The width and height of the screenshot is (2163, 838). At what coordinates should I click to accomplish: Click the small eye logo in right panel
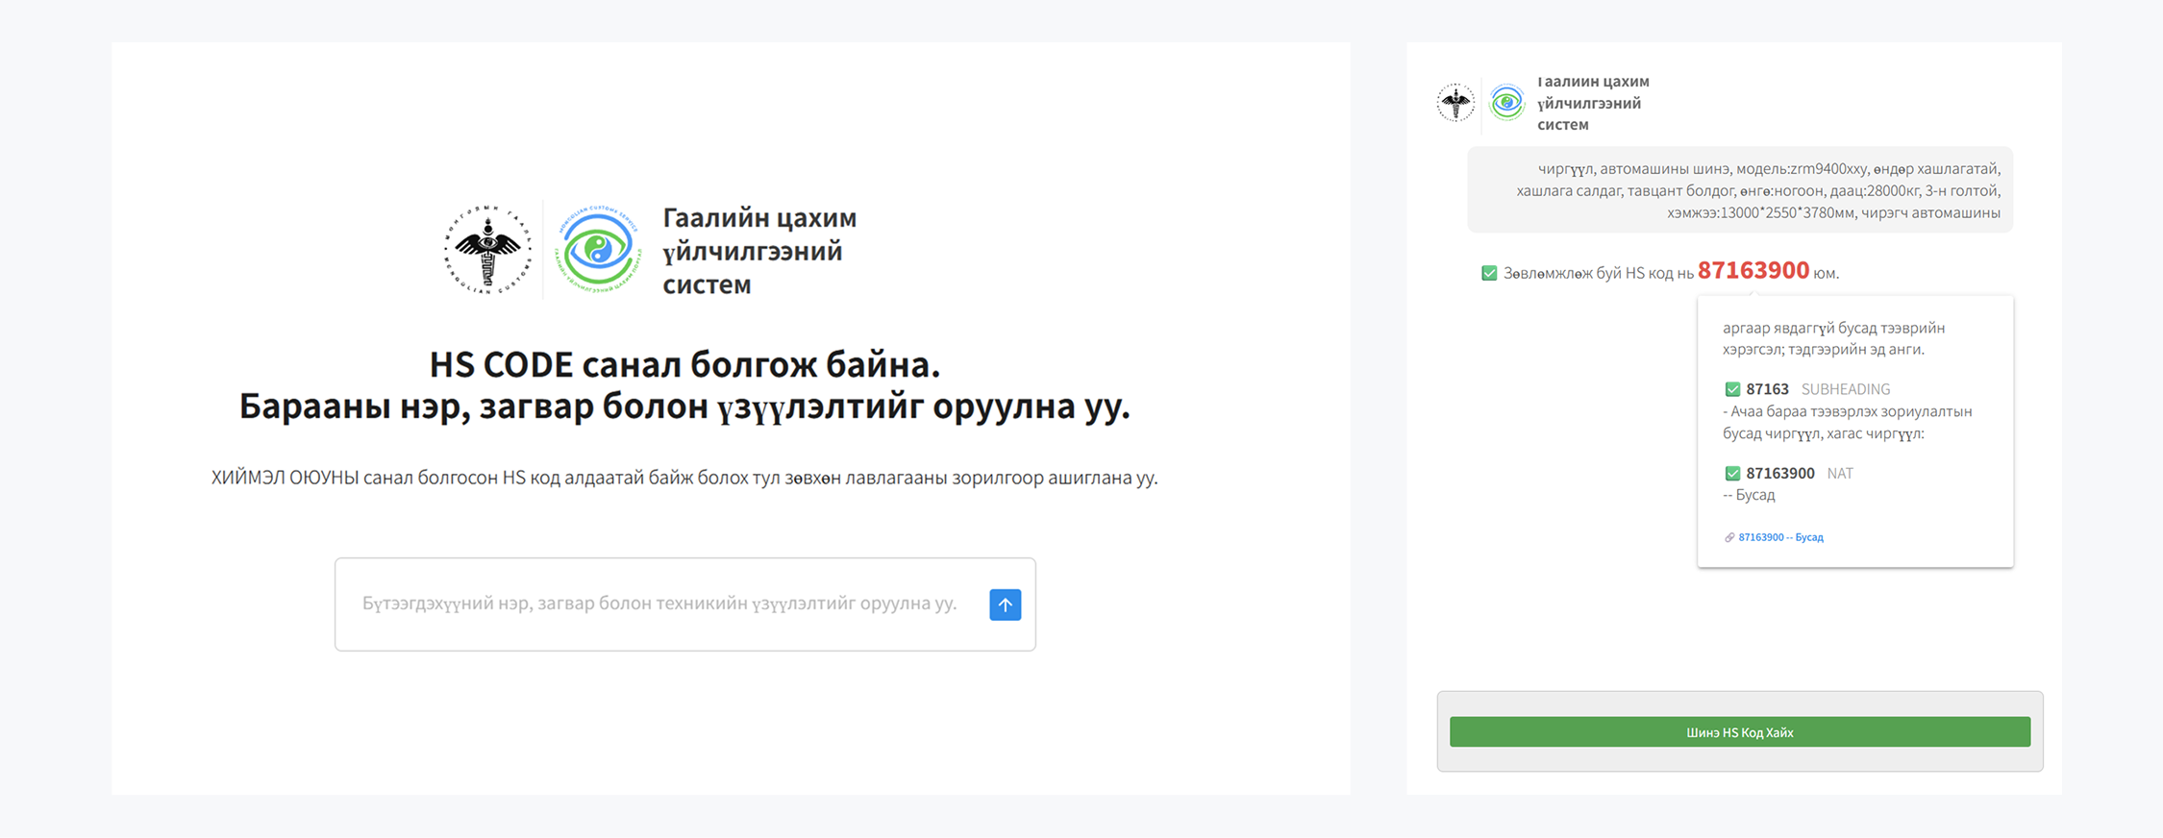point(1506,102)
